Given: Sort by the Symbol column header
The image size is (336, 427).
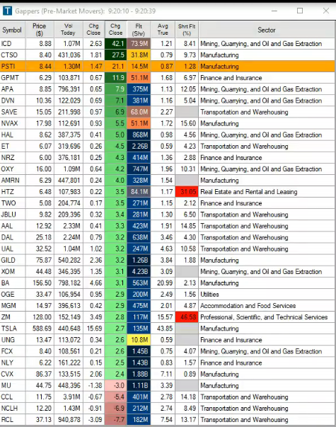Looking at the screenshot, I should pos(13,30).
